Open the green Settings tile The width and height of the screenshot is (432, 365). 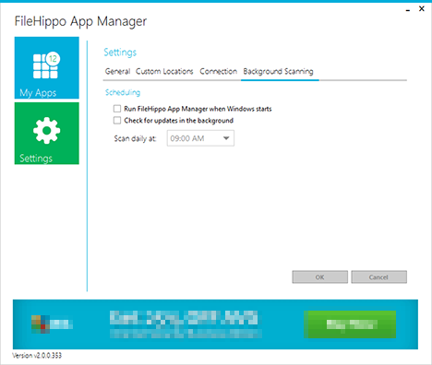pyautogui.click(x=47, y=134)
